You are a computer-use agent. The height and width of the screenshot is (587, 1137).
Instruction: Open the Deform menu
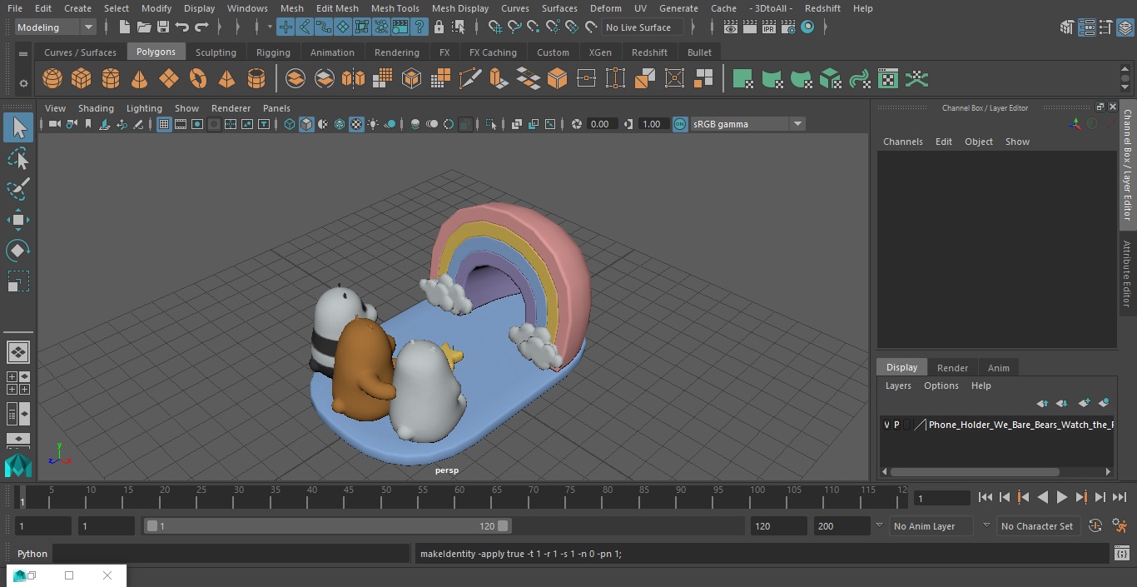pos(605,8)
